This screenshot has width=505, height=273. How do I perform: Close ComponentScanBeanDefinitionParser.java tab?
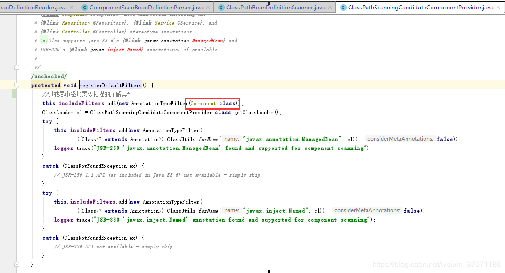tap(208, 7)
